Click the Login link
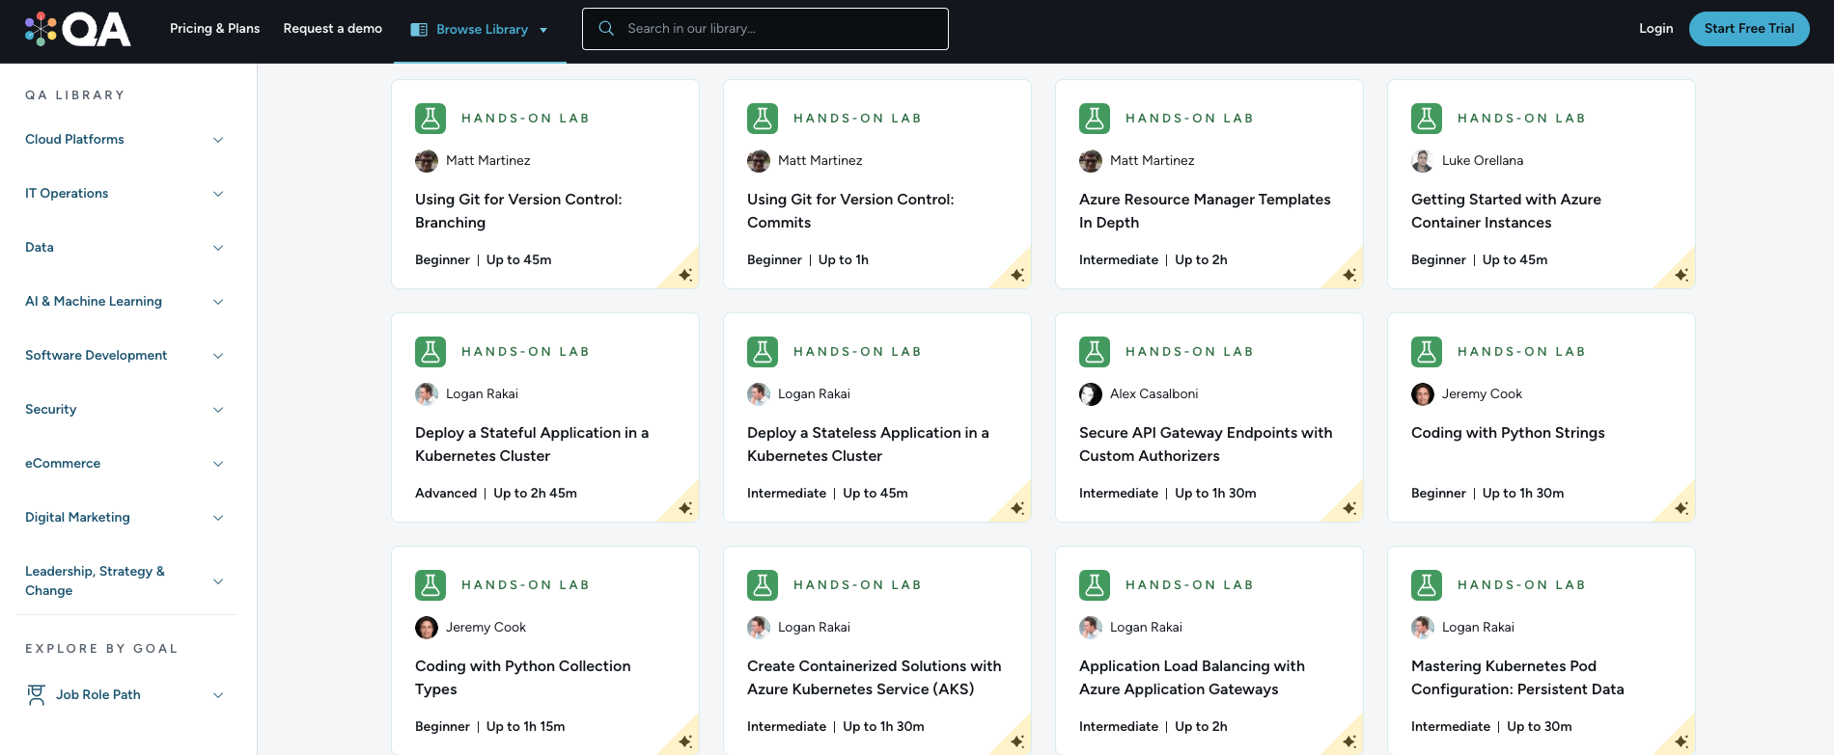 pyautogui.click(x=1655, y=29)
